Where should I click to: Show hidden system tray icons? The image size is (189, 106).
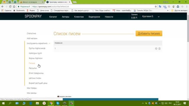(x=143, y=103)
